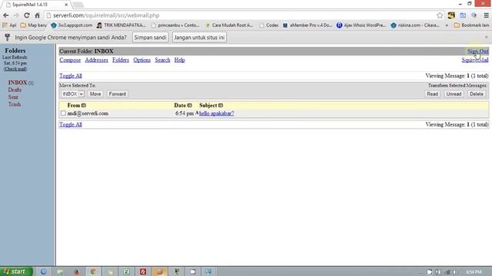The height and width of the screenshot is (276, 492).
Task: Show more bookmarks with the chevron
Action: [x=447, y=25]
